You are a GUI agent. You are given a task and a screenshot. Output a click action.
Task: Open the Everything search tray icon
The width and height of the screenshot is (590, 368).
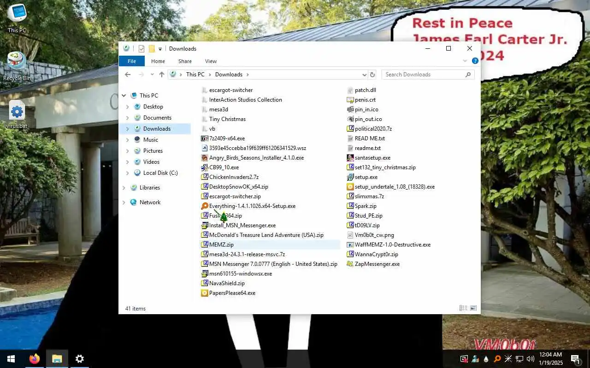pos(497,359)
